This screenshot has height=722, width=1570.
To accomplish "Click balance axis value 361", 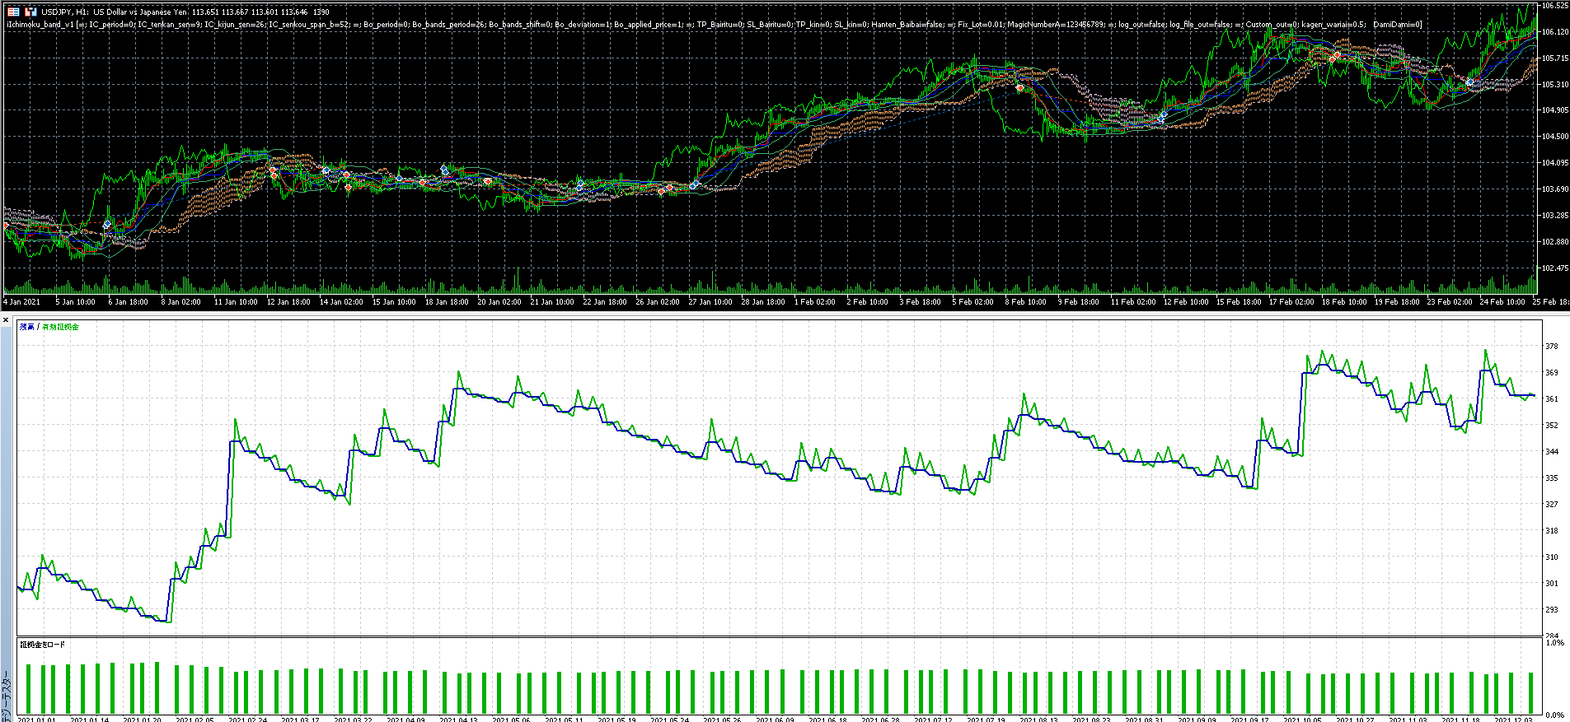I will 1552,399.
